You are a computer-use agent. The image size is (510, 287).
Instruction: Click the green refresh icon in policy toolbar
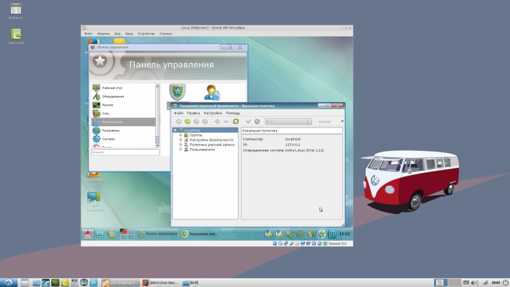(236, 121)
